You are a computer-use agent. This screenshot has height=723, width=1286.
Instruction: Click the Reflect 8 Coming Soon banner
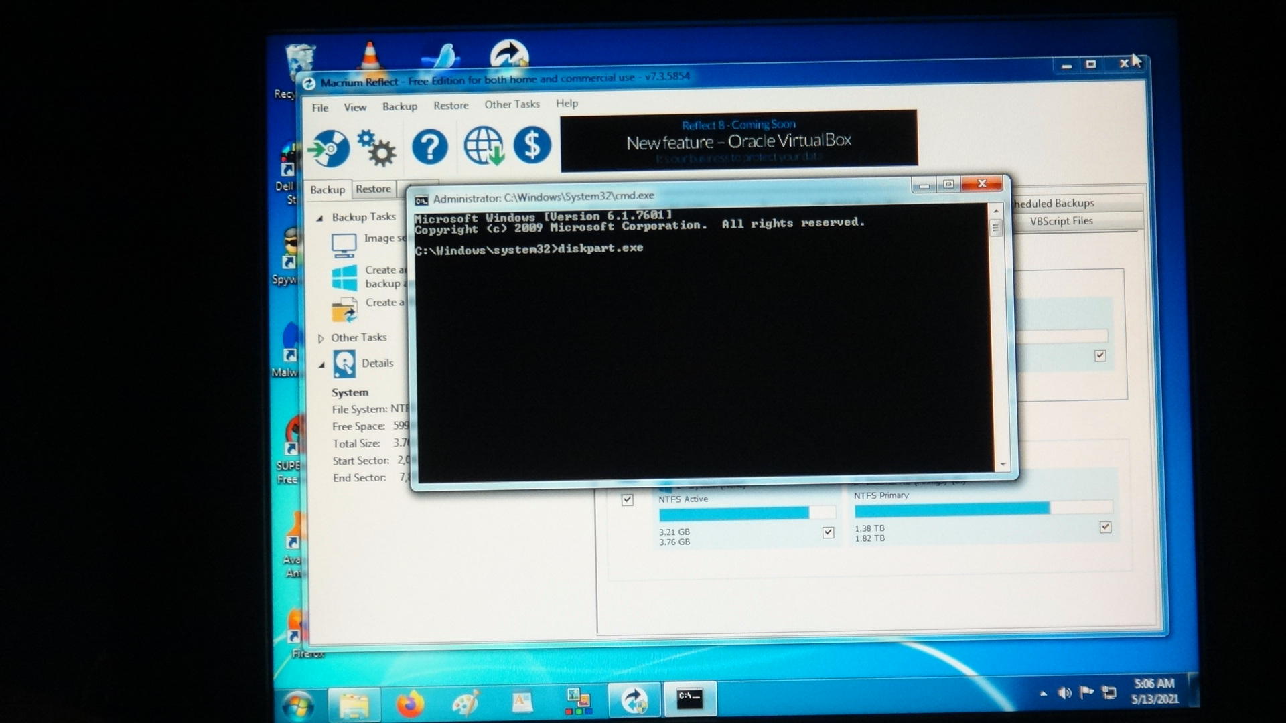(739, 141)
